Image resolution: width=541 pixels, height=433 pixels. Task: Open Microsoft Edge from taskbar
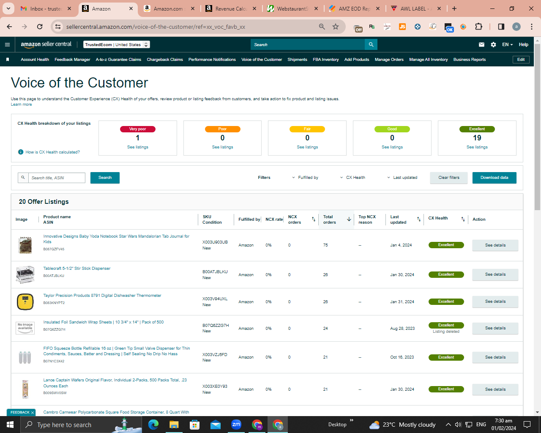153,425
